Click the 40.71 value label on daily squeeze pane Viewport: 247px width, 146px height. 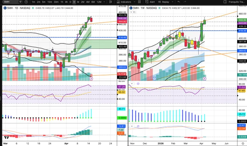tap(121, 109)
